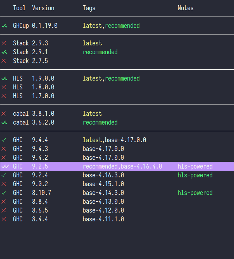Click base-4.17.0.0 tag of GHC 9.4.3
The image size is (234, 259).
[x=103, y=149]
